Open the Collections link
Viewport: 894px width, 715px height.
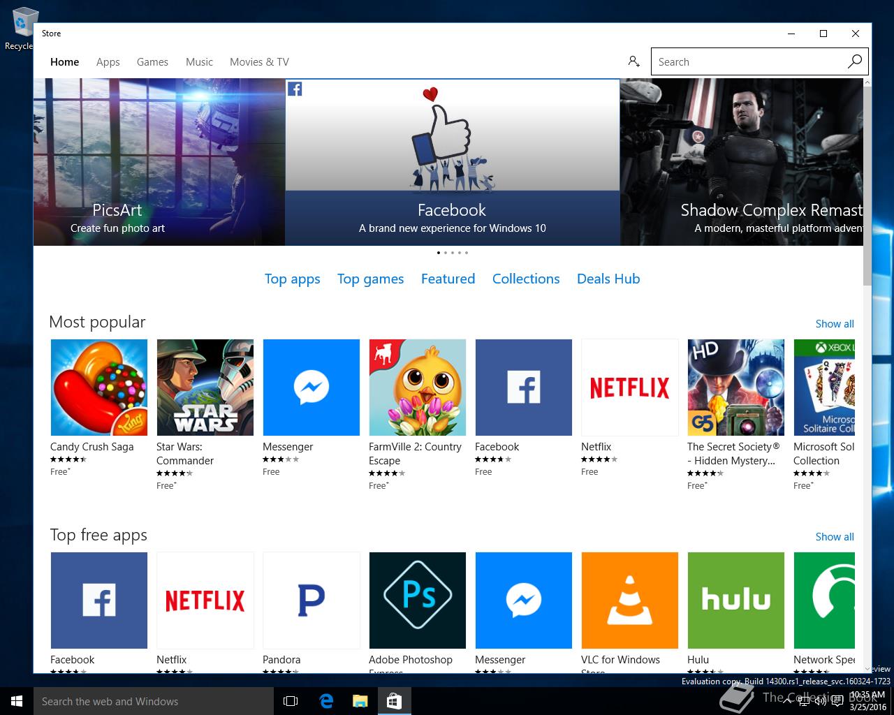tap(526, 279)
